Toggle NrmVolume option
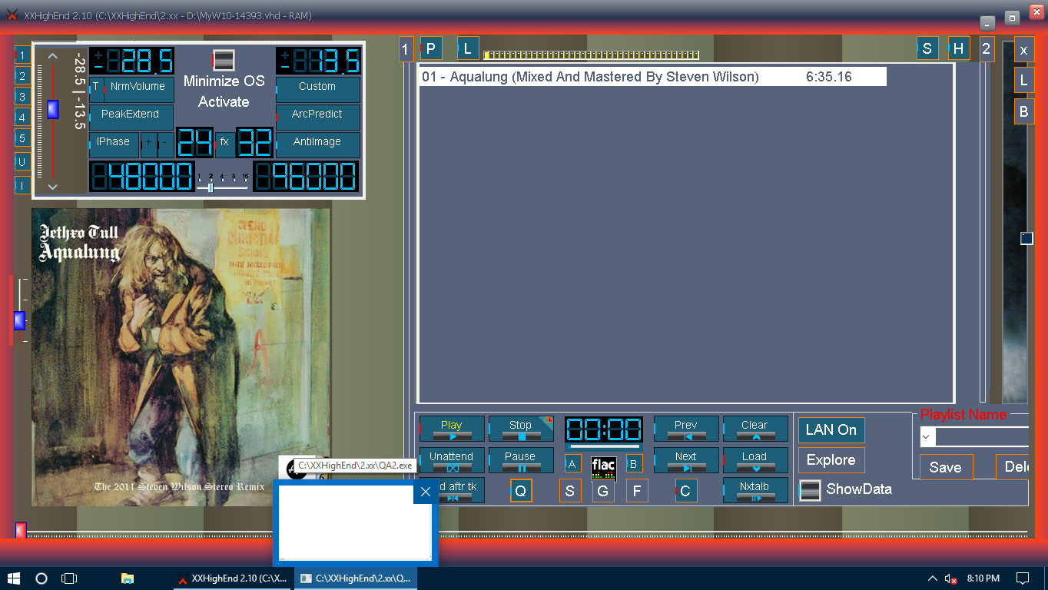1048x590 pixels. [x=138, y=89]
